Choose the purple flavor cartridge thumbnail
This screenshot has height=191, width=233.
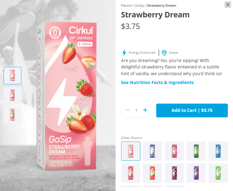click(196, 173)
